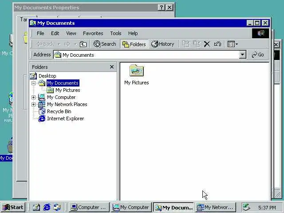This screenshot has width=284, height=213.
Task: Open the Edit menu
Action: click(55, 33)
